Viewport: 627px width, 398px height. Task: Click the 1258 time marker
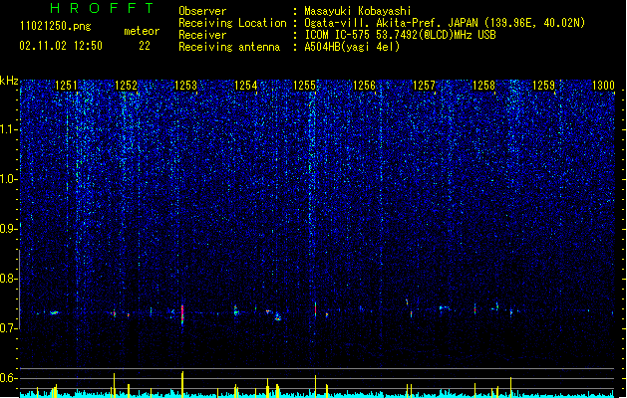483,86
